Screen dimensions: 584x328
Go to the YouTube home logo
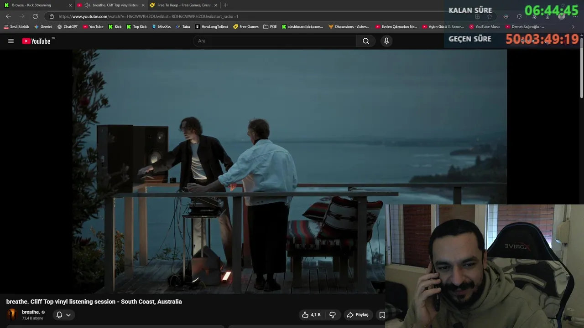coord(36,41)
